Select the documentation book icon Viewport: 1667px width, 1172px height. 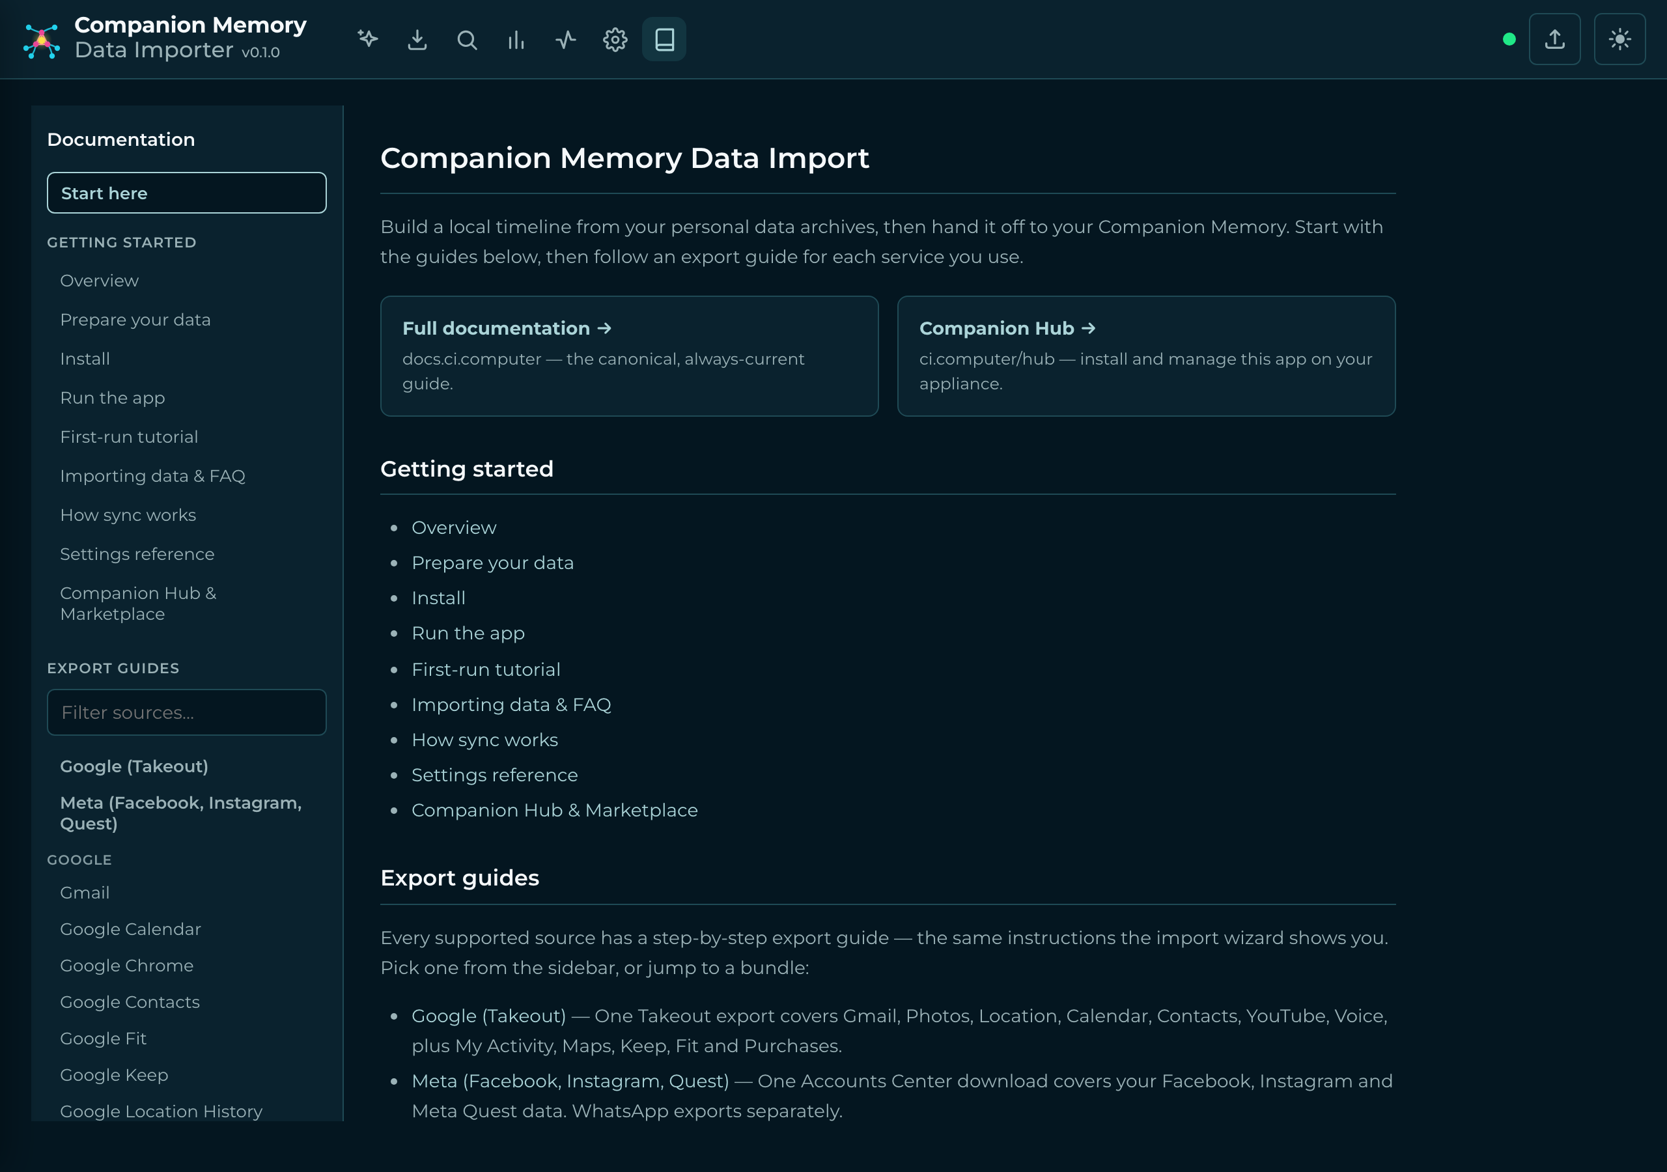664,39
